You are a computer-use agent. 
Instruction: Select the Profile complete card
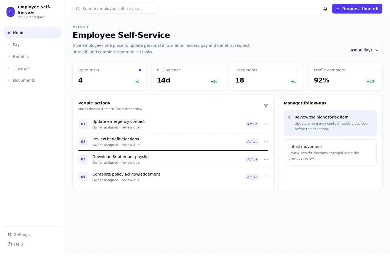click(x=345, y=76)
